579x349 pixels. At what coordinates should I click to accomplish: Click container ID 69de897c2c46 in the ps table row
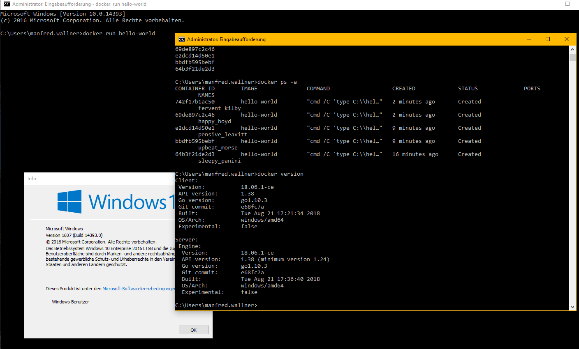coord(195,115)
